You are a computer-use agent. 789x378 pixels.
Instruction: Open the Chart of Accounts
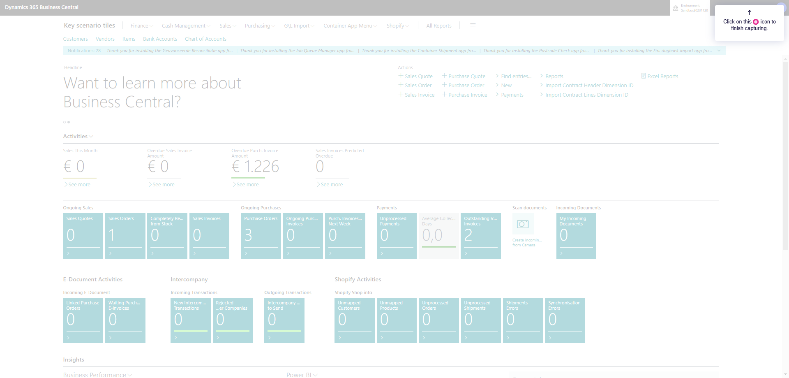pos(205,39)
